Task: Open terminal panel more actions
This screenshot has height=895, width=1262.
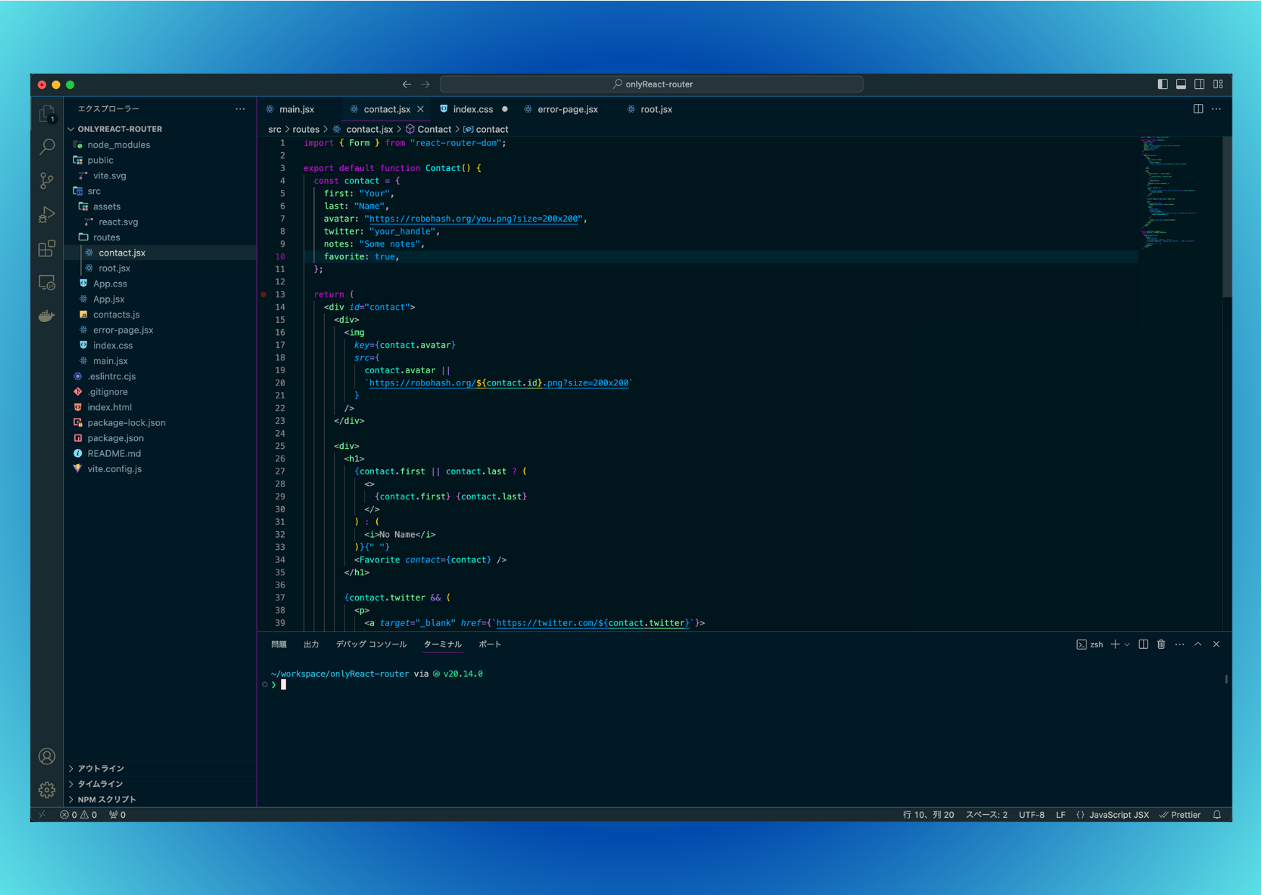Action: coord(1180,645)
